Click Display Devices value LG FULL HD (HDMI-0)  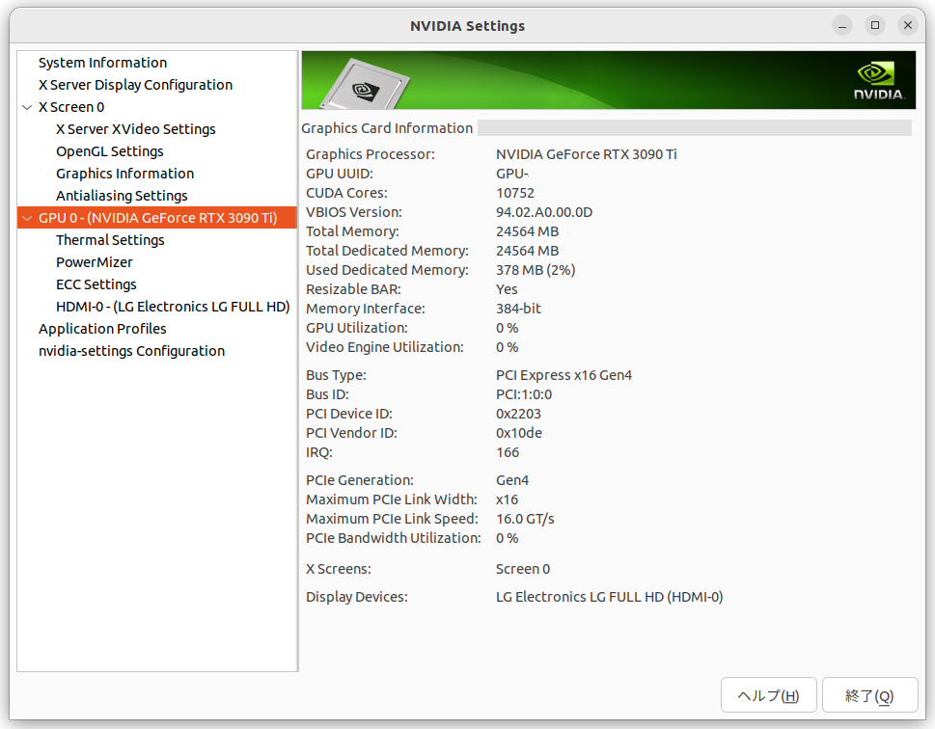tap(609, 597)
